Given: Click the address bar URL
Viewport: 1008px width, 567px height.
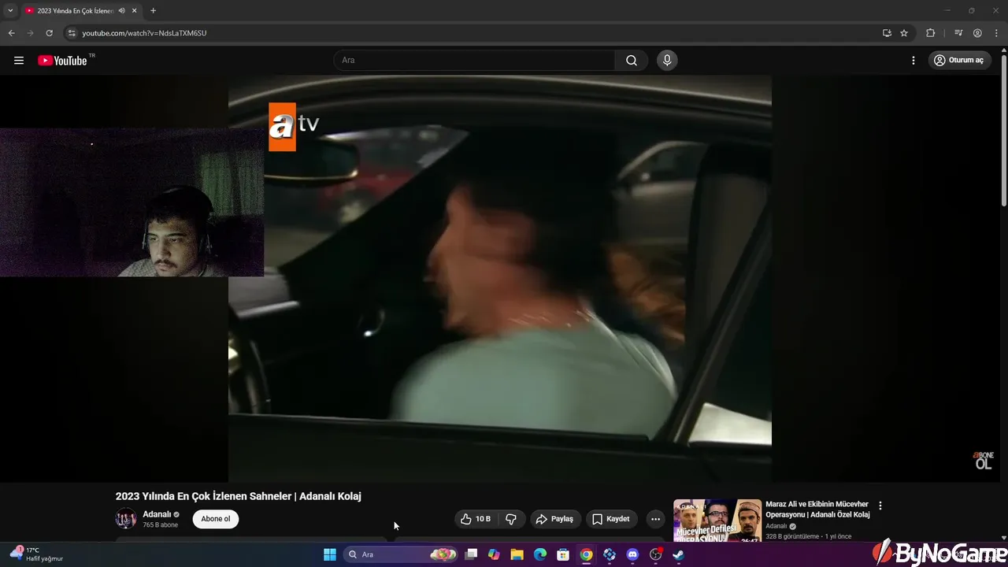Looking at the screenshot, I should [x=144, y=33].
